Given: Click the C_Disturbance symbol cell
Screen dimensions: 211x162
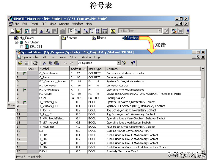Looking at the screenshot, I should [54, 73].
